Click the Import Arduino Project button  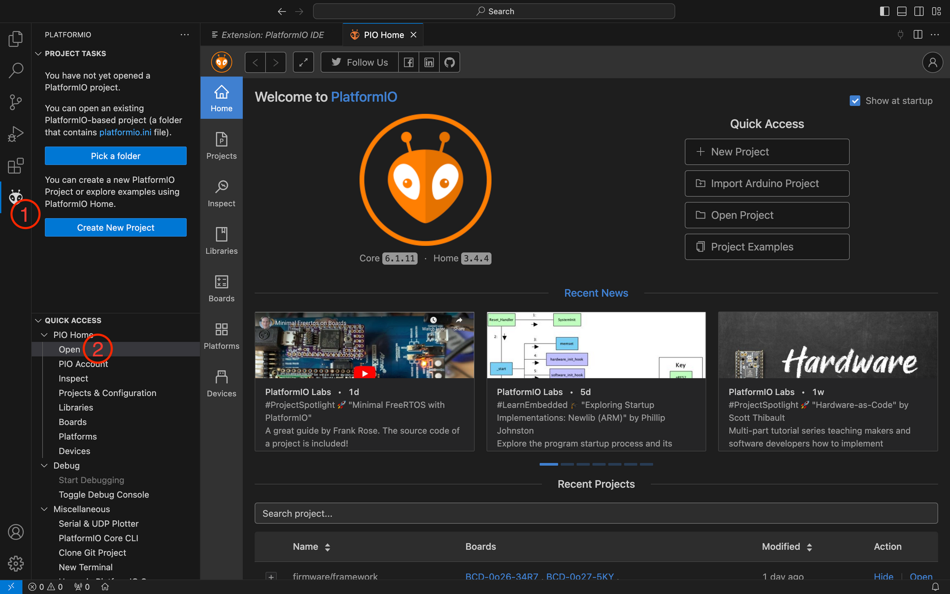tap(767, 183)
